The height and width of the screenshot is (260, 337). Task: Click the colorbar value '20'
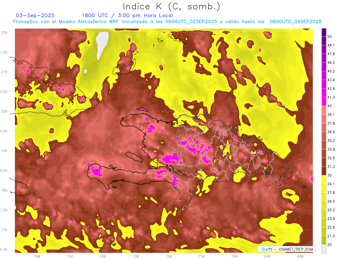330,245
